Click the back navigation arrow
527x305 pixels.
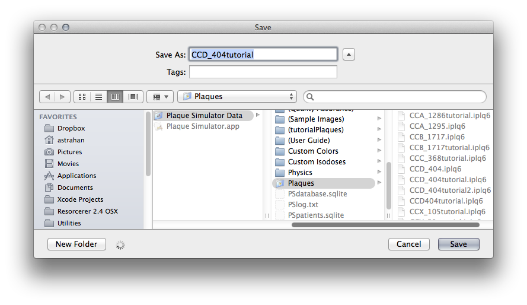47,96
